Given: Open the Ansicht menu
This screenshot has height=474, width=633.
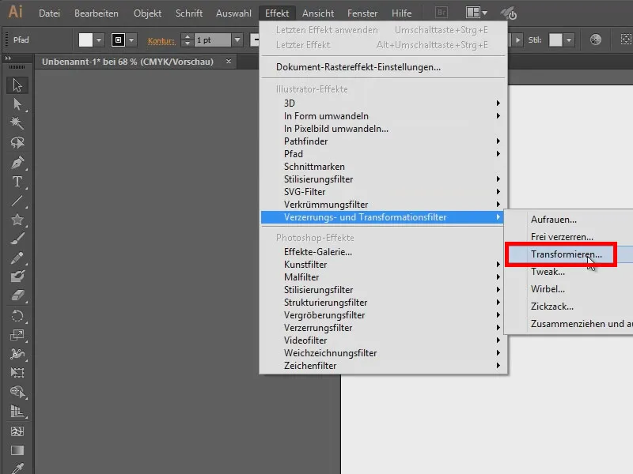Looking at the screenshot, I should click(x=318, y=13).
